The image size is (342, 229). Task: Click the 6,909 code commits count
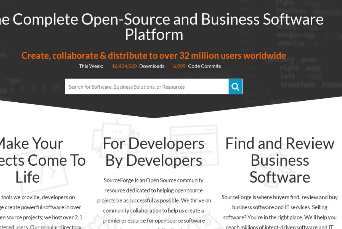click(179, 66)
